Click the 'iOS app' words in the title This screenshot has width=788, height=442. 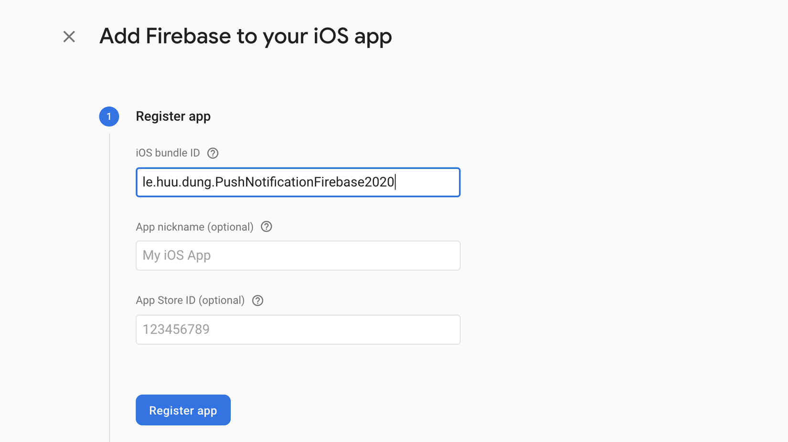(x=352, y=36)
